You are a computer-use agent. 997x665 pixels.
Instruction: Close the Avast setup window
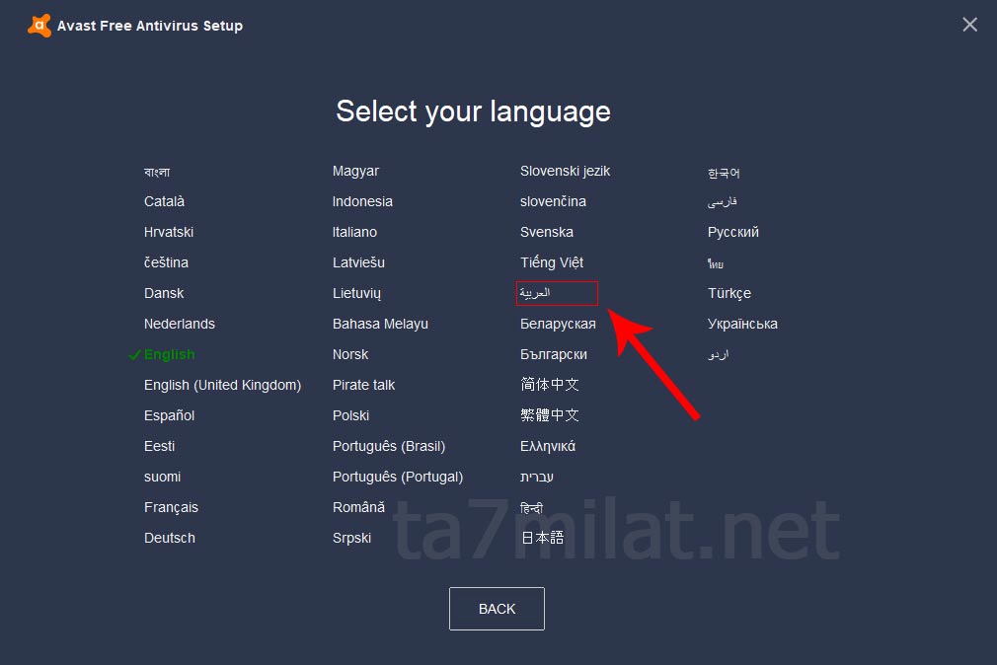click(969, 25)
